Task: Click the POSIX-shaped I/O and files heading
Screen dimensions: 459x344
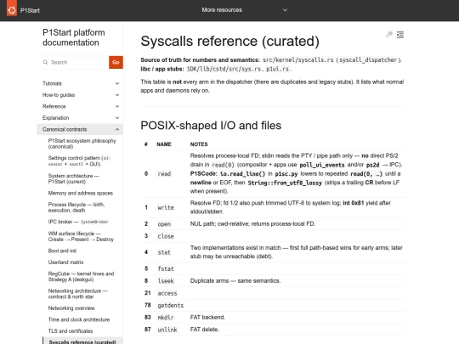Action: pyautogui.click(x=211, y=125)
